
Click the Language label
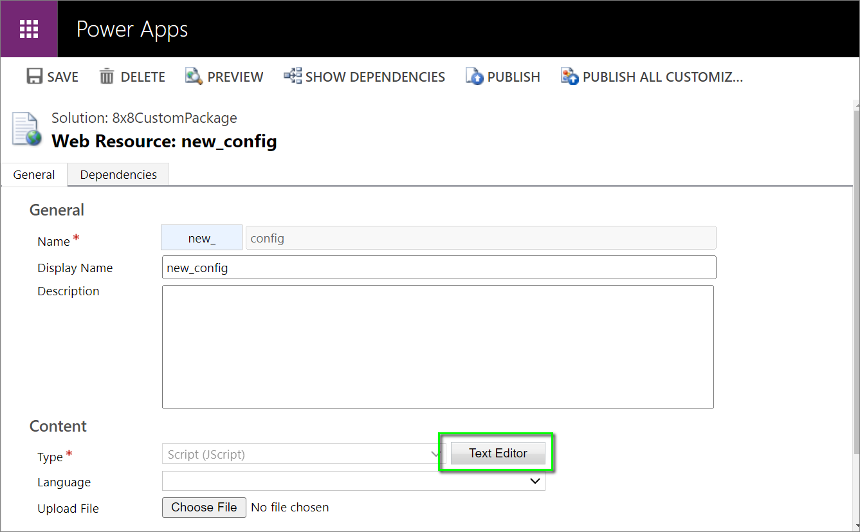tap(64, 482)
